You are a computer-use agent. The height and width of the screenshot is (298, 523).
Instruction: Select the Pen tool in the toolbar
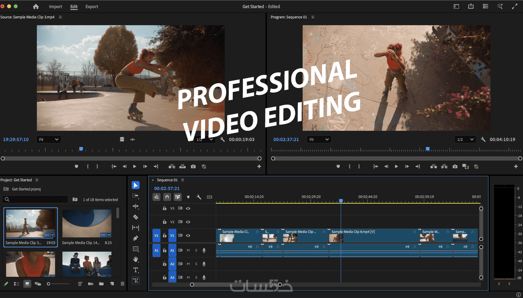(x=135, y=238)
